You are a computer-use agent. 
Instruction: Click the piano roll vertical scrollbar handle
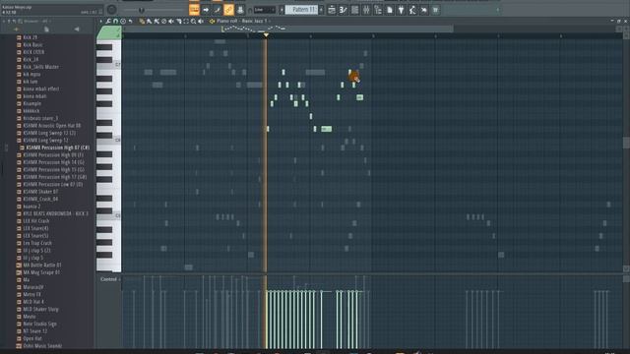[626, 143]
